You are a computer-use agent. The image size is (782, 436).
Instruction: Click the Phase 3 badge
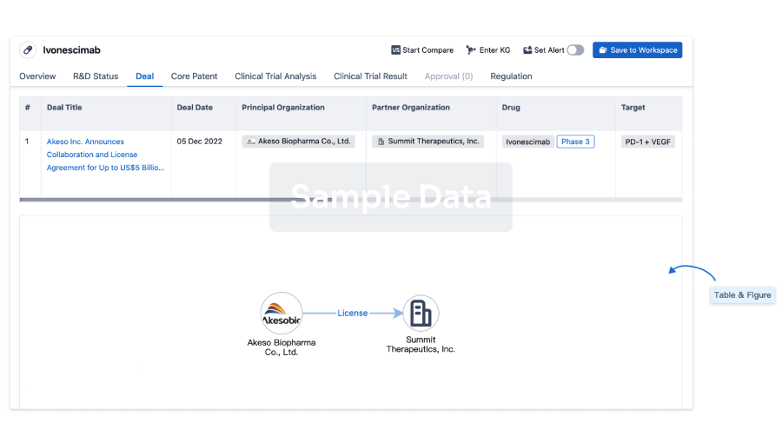tap(575, 142)
